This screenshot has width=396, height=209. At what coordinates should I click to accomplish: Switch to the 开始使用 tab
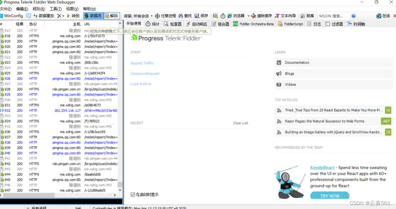point(134,24)
